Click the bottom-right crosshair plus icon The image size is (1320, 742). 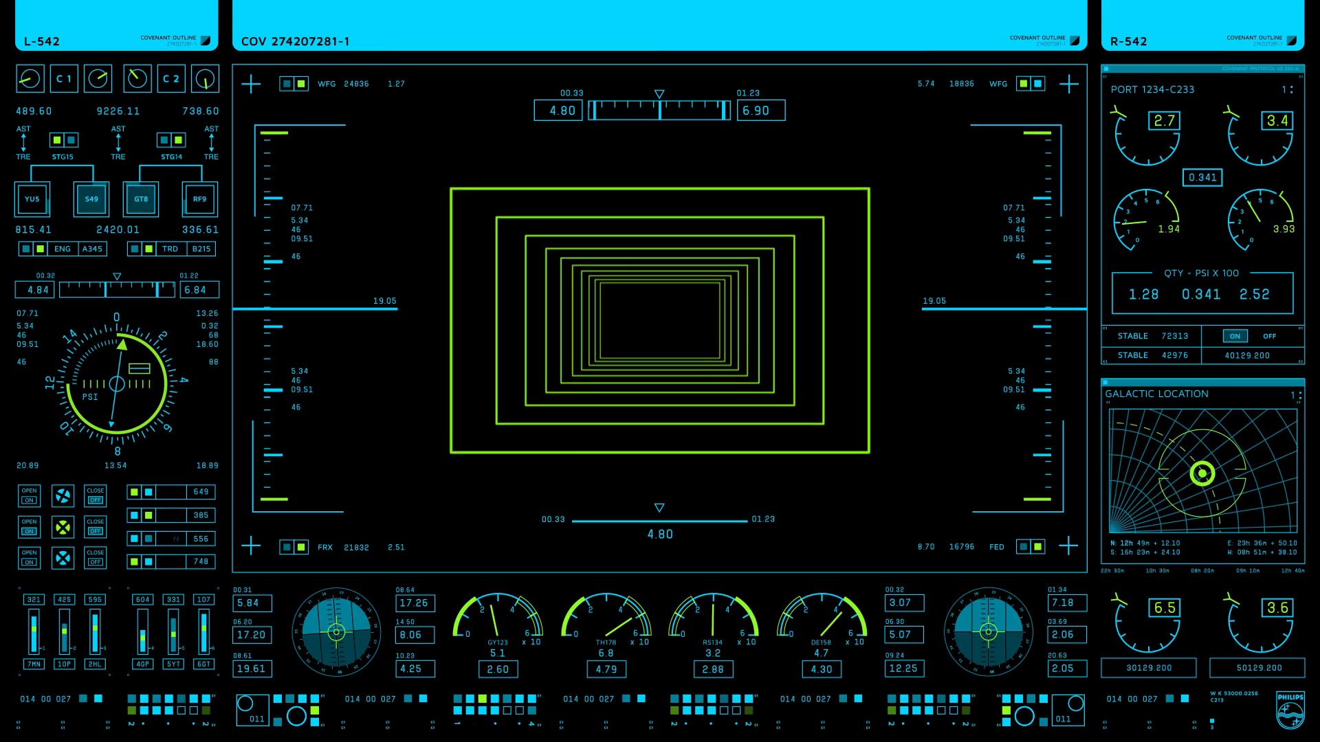[x=1068, y=547]
